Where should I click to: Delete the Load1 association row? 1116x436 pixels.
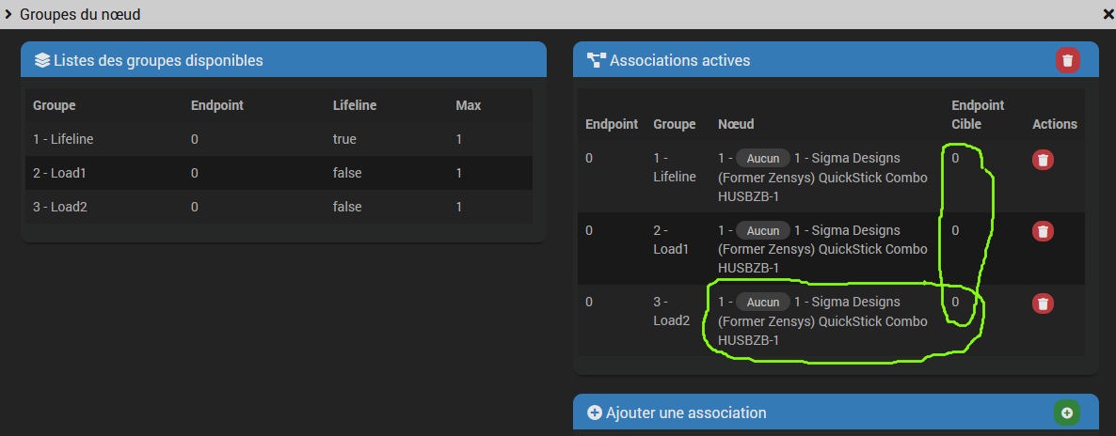pyautogui.click(x=1043, y=231)
